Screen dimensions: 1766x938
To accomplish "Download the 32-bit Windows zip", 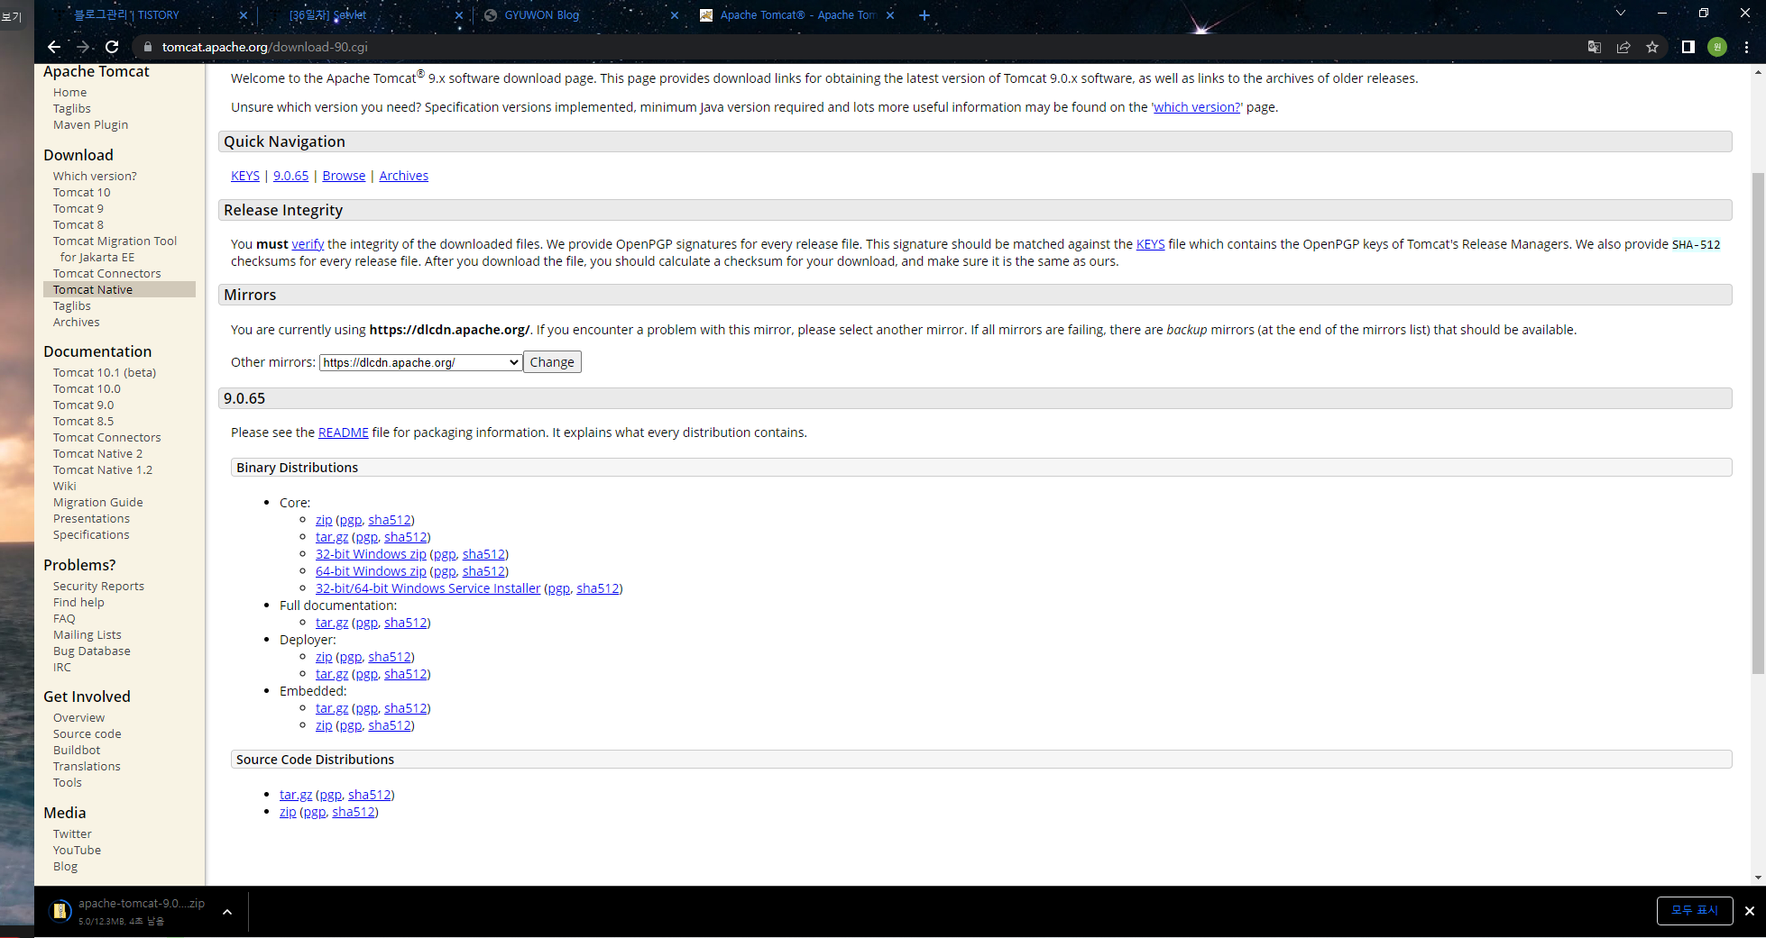I will point(371,554).
